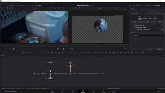Click the time ruler scrub bar
The image size is (165, 93).
[x=65, y=45]
